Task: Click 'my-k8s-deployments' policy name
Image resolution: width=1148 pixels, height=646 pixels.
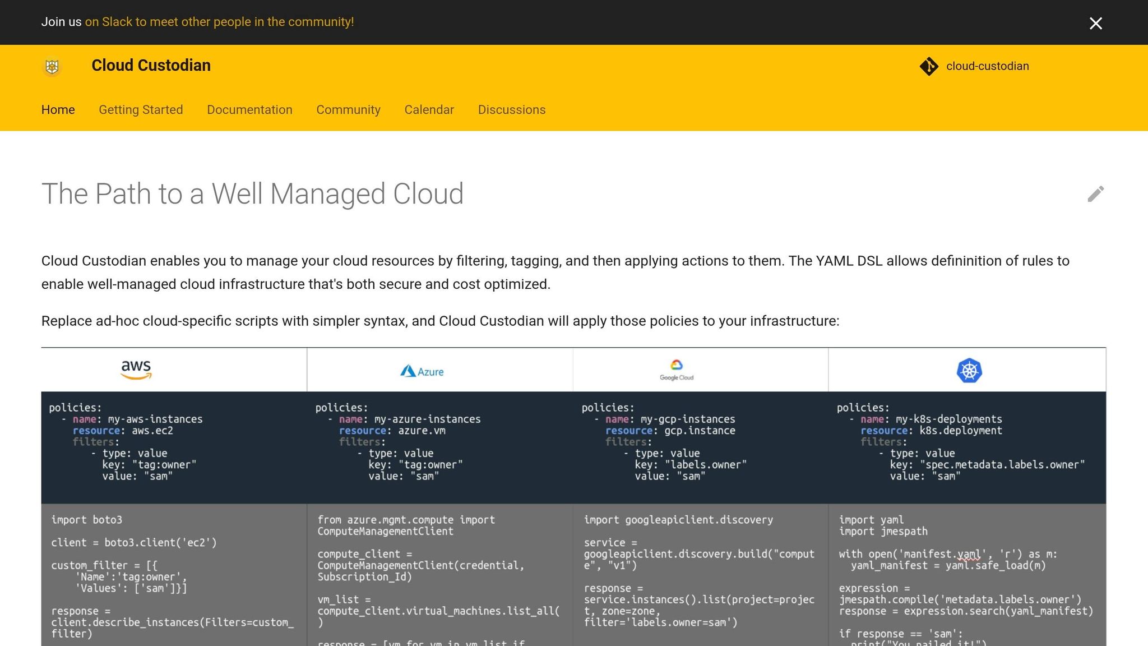Action: click(x=948, y=419)
